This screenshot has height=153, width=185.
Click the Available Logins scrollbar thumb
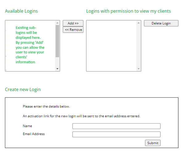coord(57,41)
